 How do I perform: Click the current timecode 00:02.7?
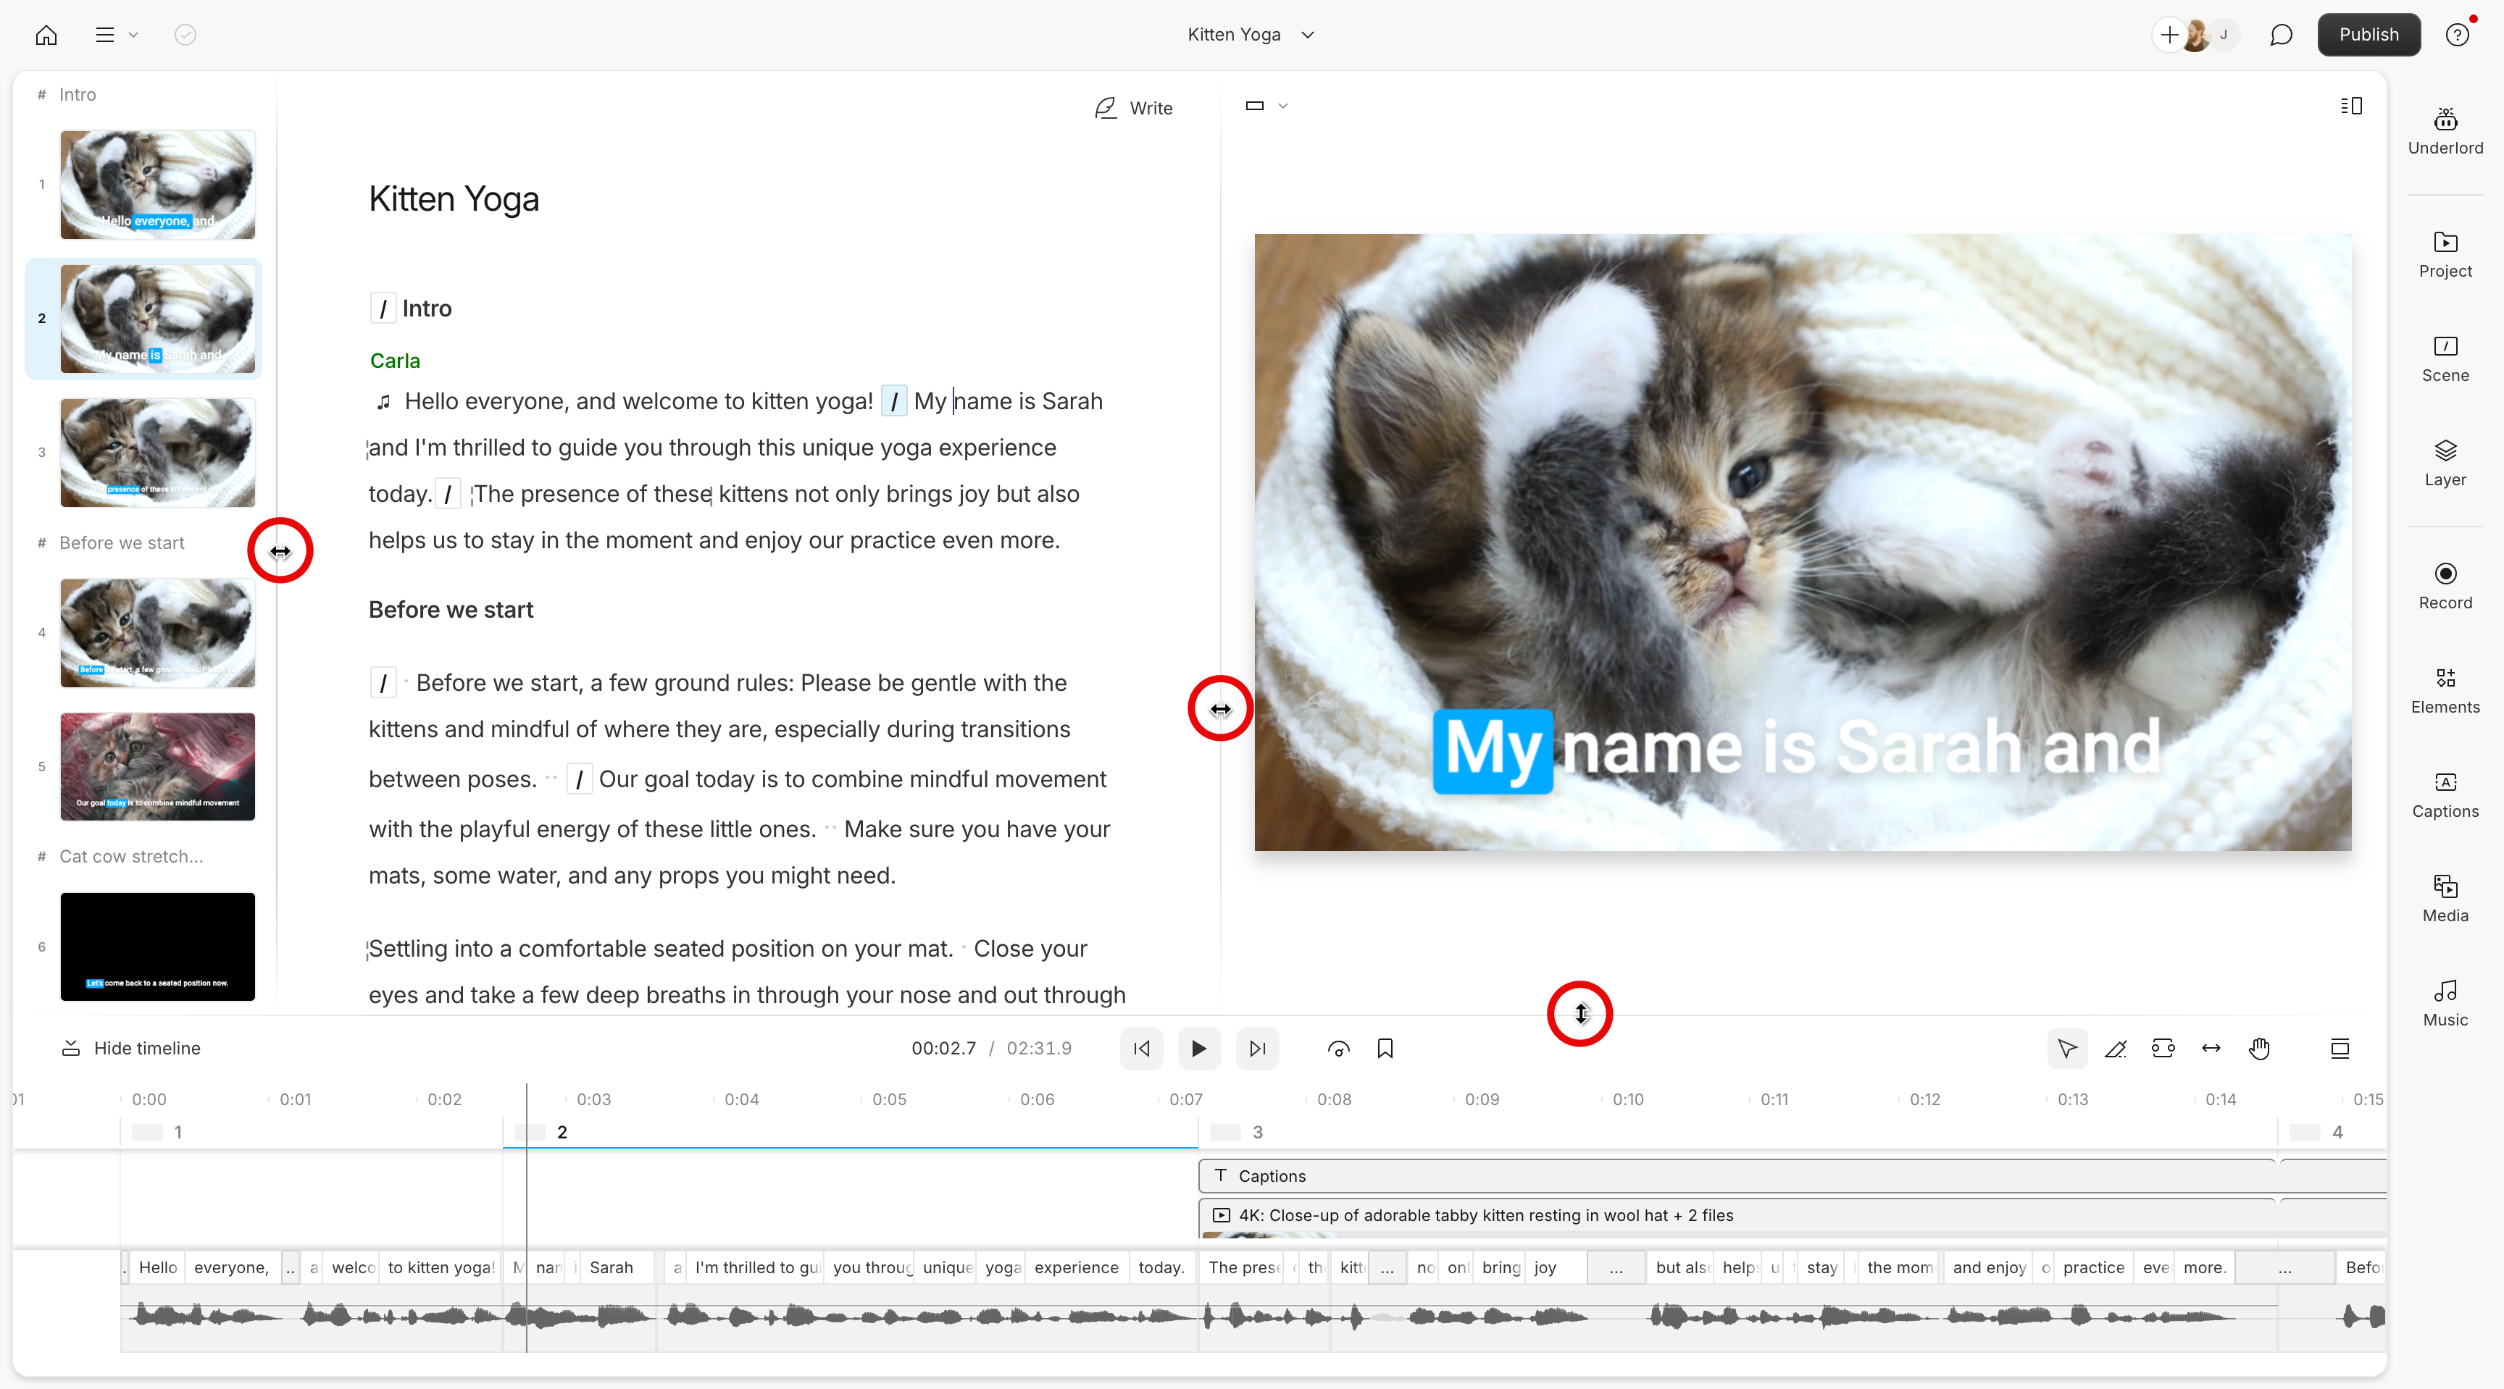(943, 1048)
